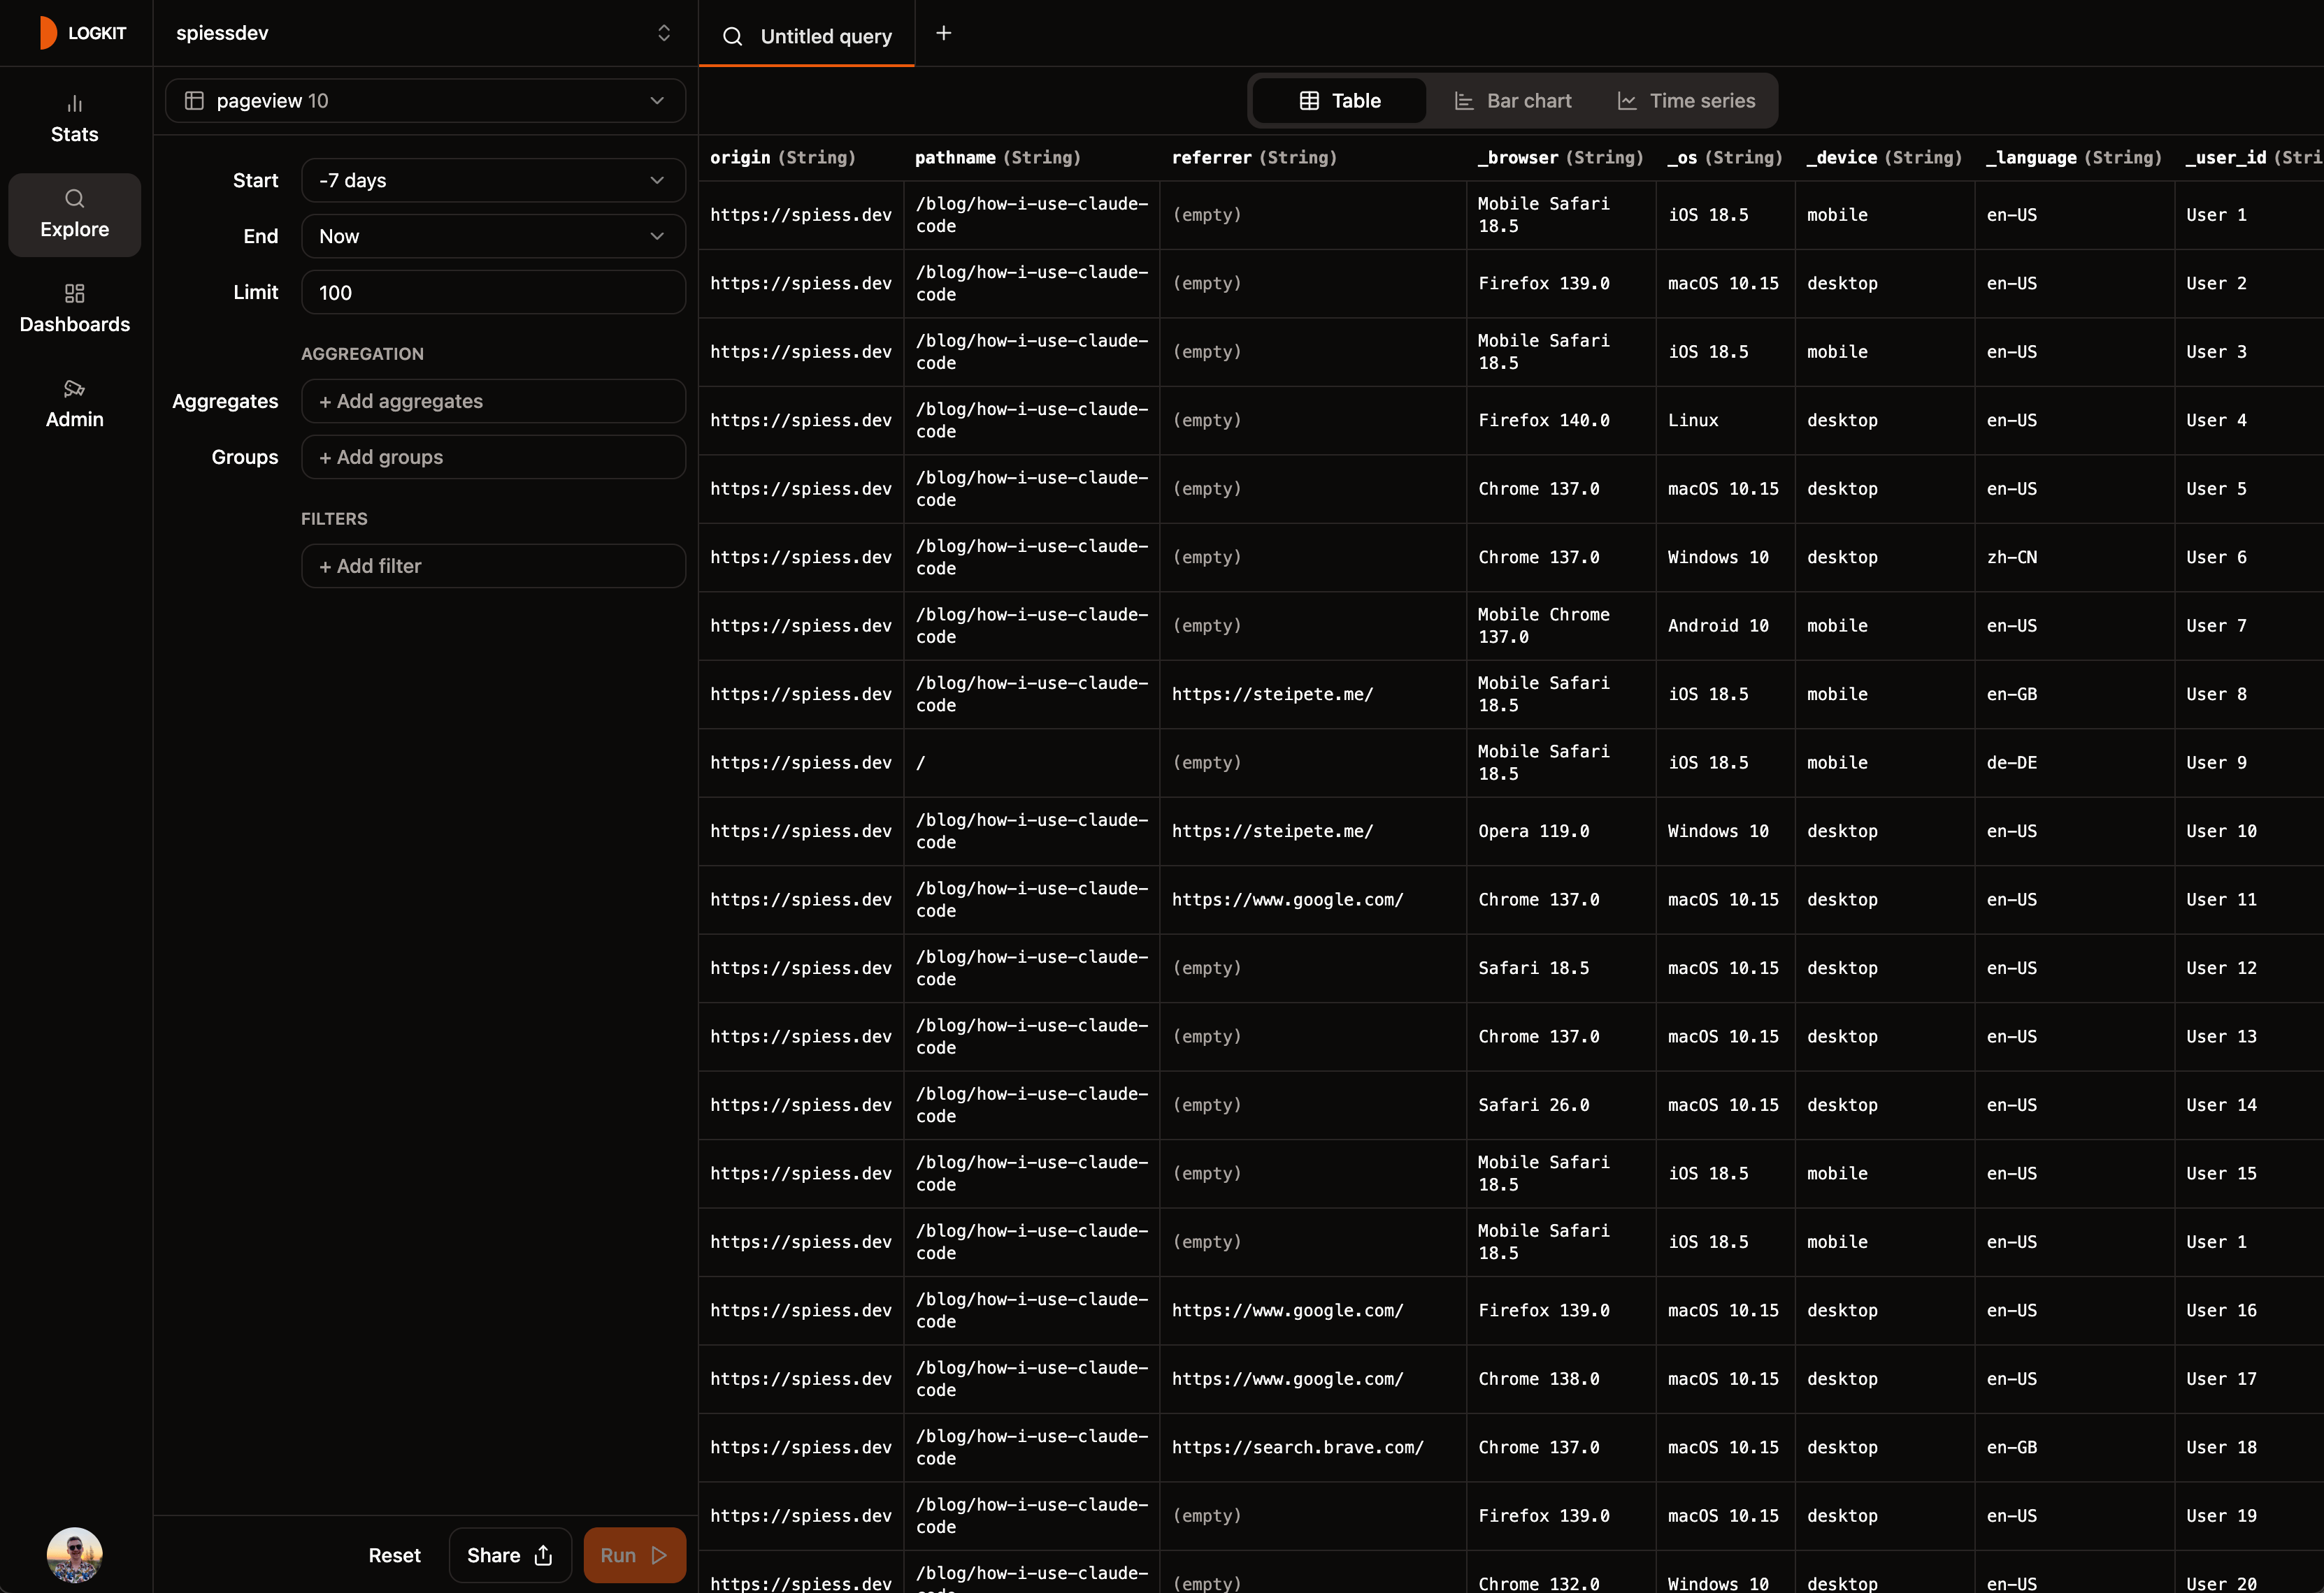Expand the Start time dropdown showing -7 days

492,180
